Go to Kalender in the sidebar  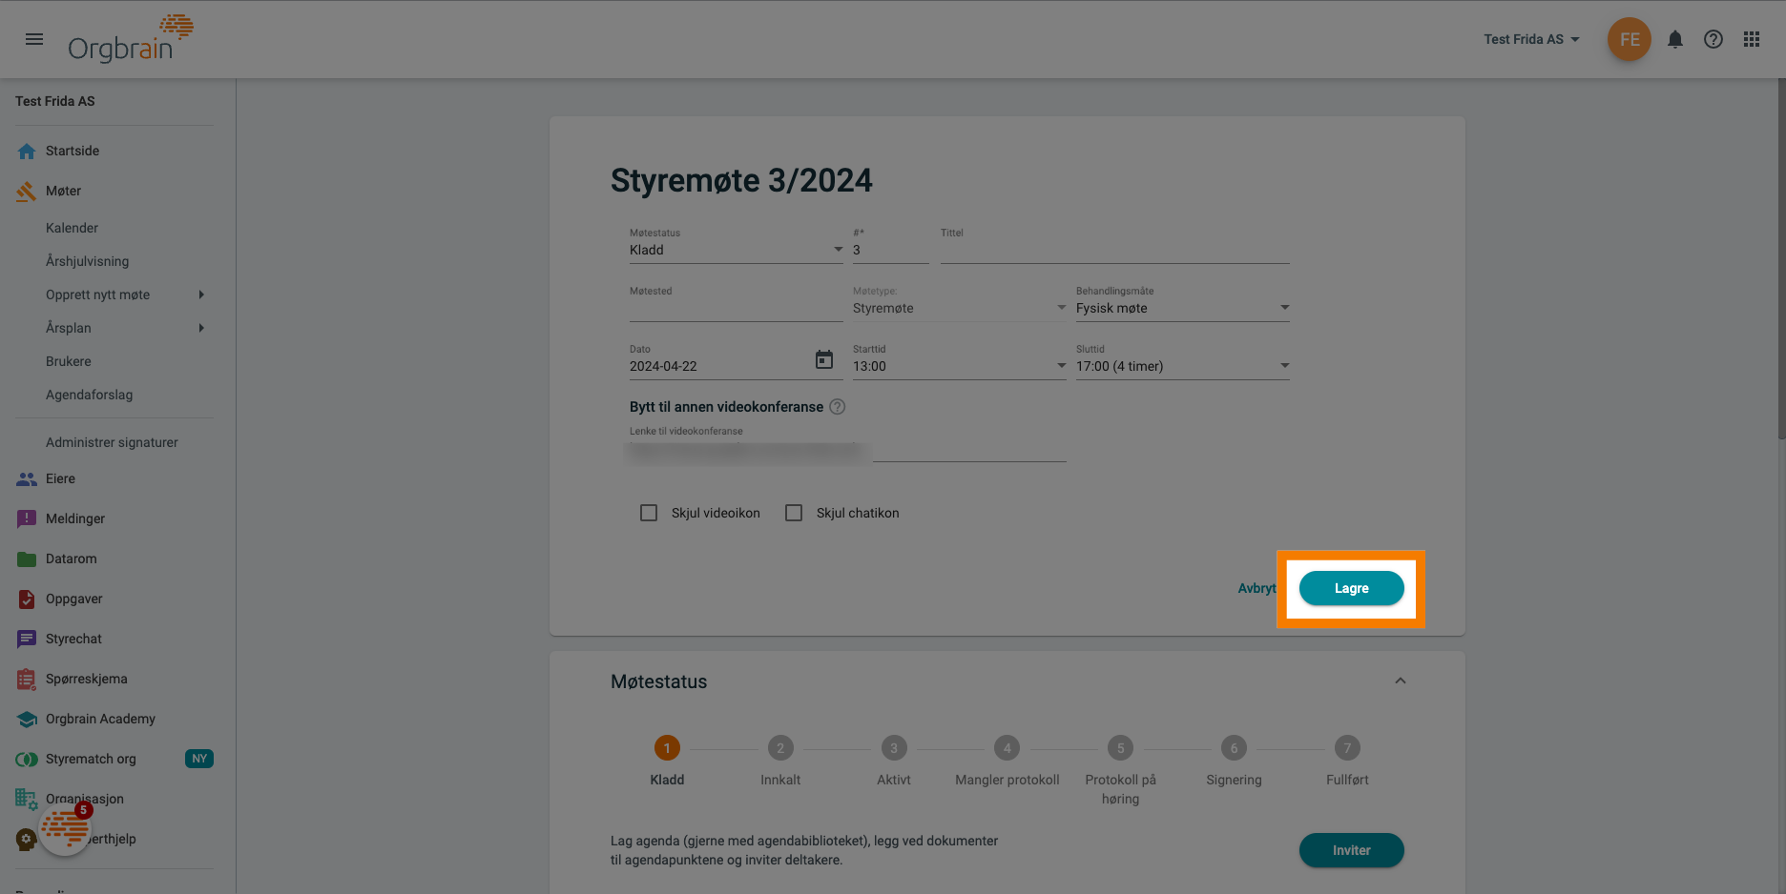72,228
